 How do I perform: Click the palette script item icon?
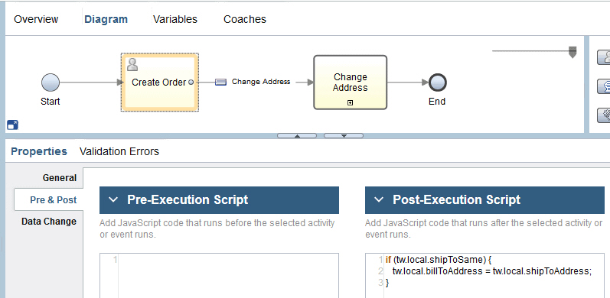coord(605,86)
